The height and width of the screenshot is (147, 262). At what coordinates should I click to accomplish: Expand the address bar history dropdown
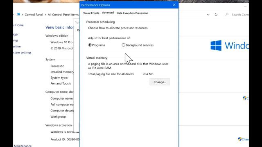click(x=208, y=15)
